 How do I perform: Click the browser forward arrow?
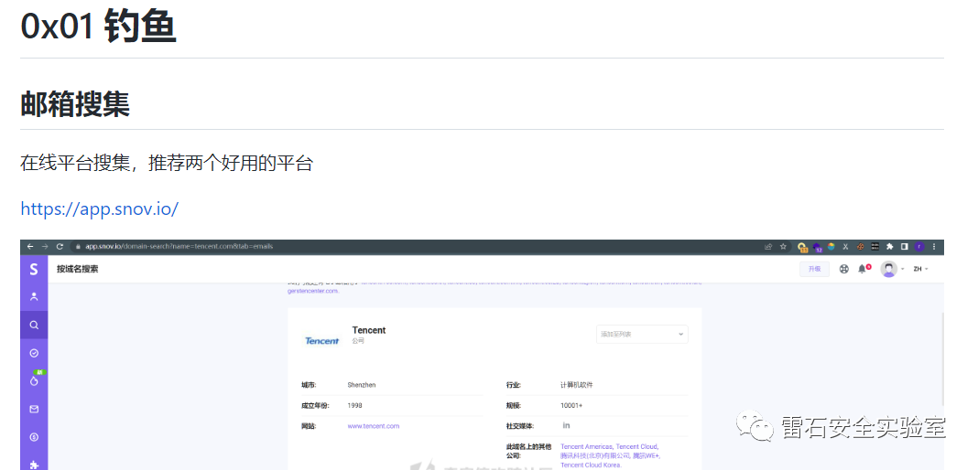click(x=45, y=247)
